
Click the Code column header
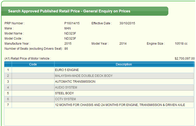coord(33,64)
